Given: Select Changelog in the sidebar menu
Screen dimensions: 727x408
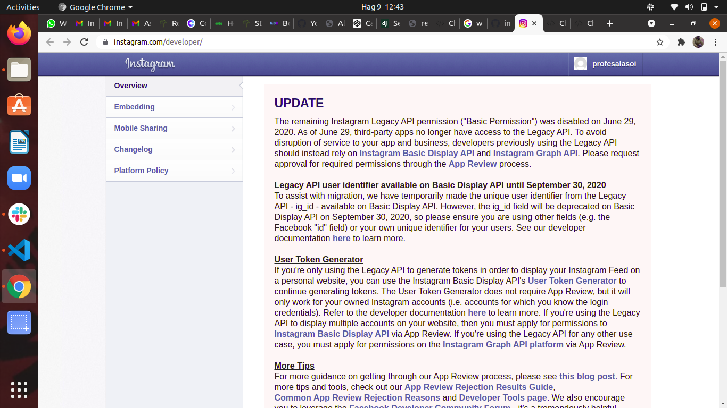Looking at the screenshot, I should 174,149.
